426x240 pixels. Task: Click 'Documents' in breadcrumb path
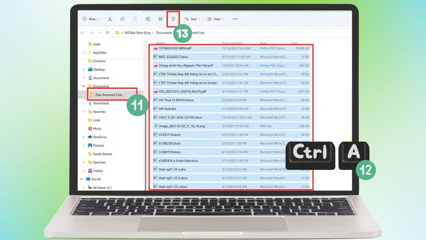click(164, 33)
